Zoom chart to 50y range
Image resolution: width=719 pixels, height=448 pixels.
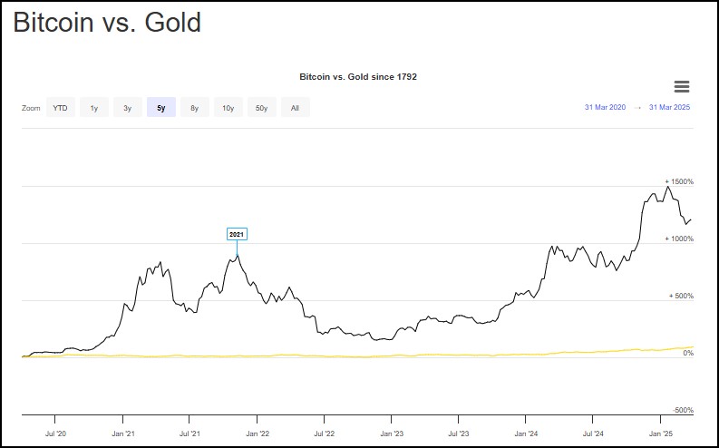[261, 108]
